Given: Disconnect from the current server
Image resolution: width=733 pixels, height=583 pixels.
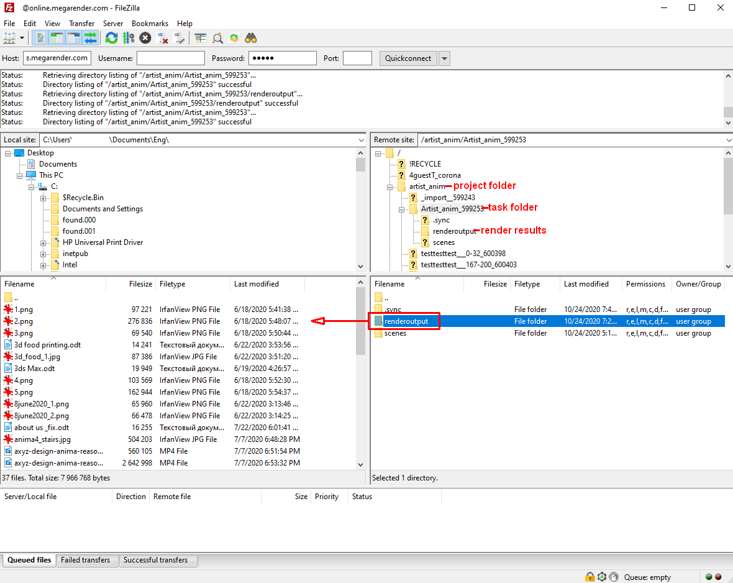Looking at the screenshot, I should click(162, 39).
